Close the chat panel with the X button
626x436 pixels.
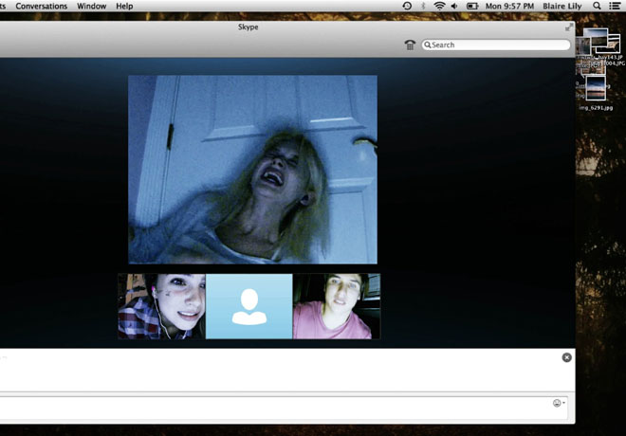(x=566, y=357)
